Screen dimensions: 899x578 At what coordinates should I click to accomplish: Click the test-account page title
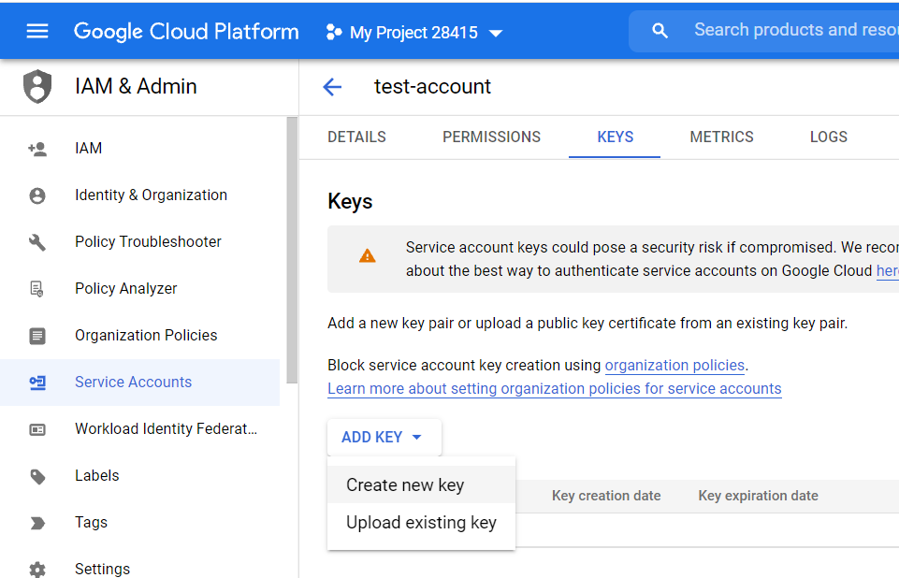coord(432,87)
